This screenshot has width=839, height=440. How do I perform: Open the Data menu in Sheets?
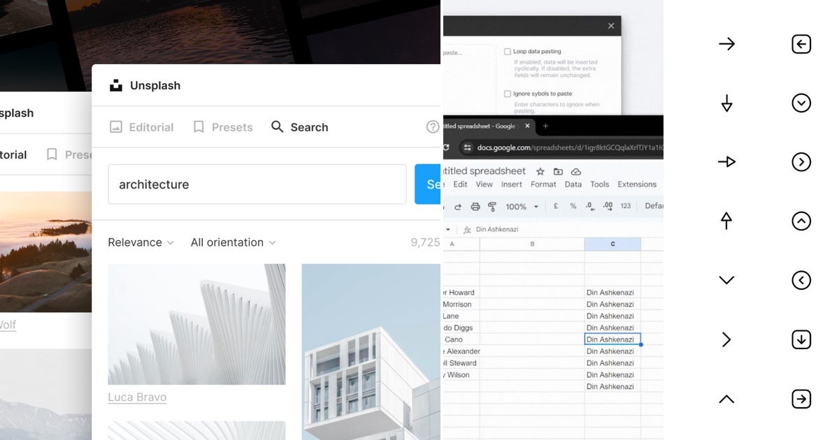click(x=573, y=184)
